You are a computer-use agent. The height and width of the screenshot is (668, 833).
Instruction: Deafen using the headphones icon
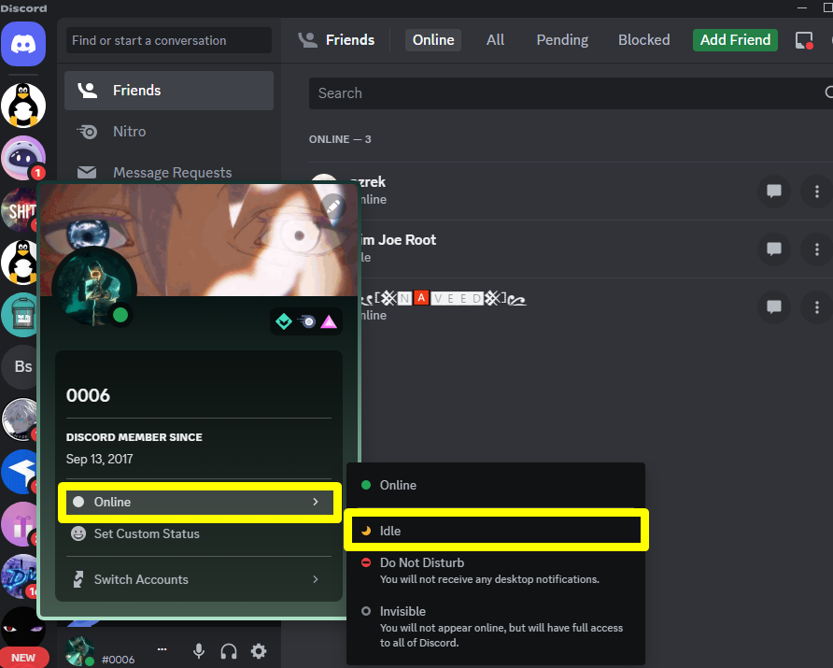coord(229,651)
